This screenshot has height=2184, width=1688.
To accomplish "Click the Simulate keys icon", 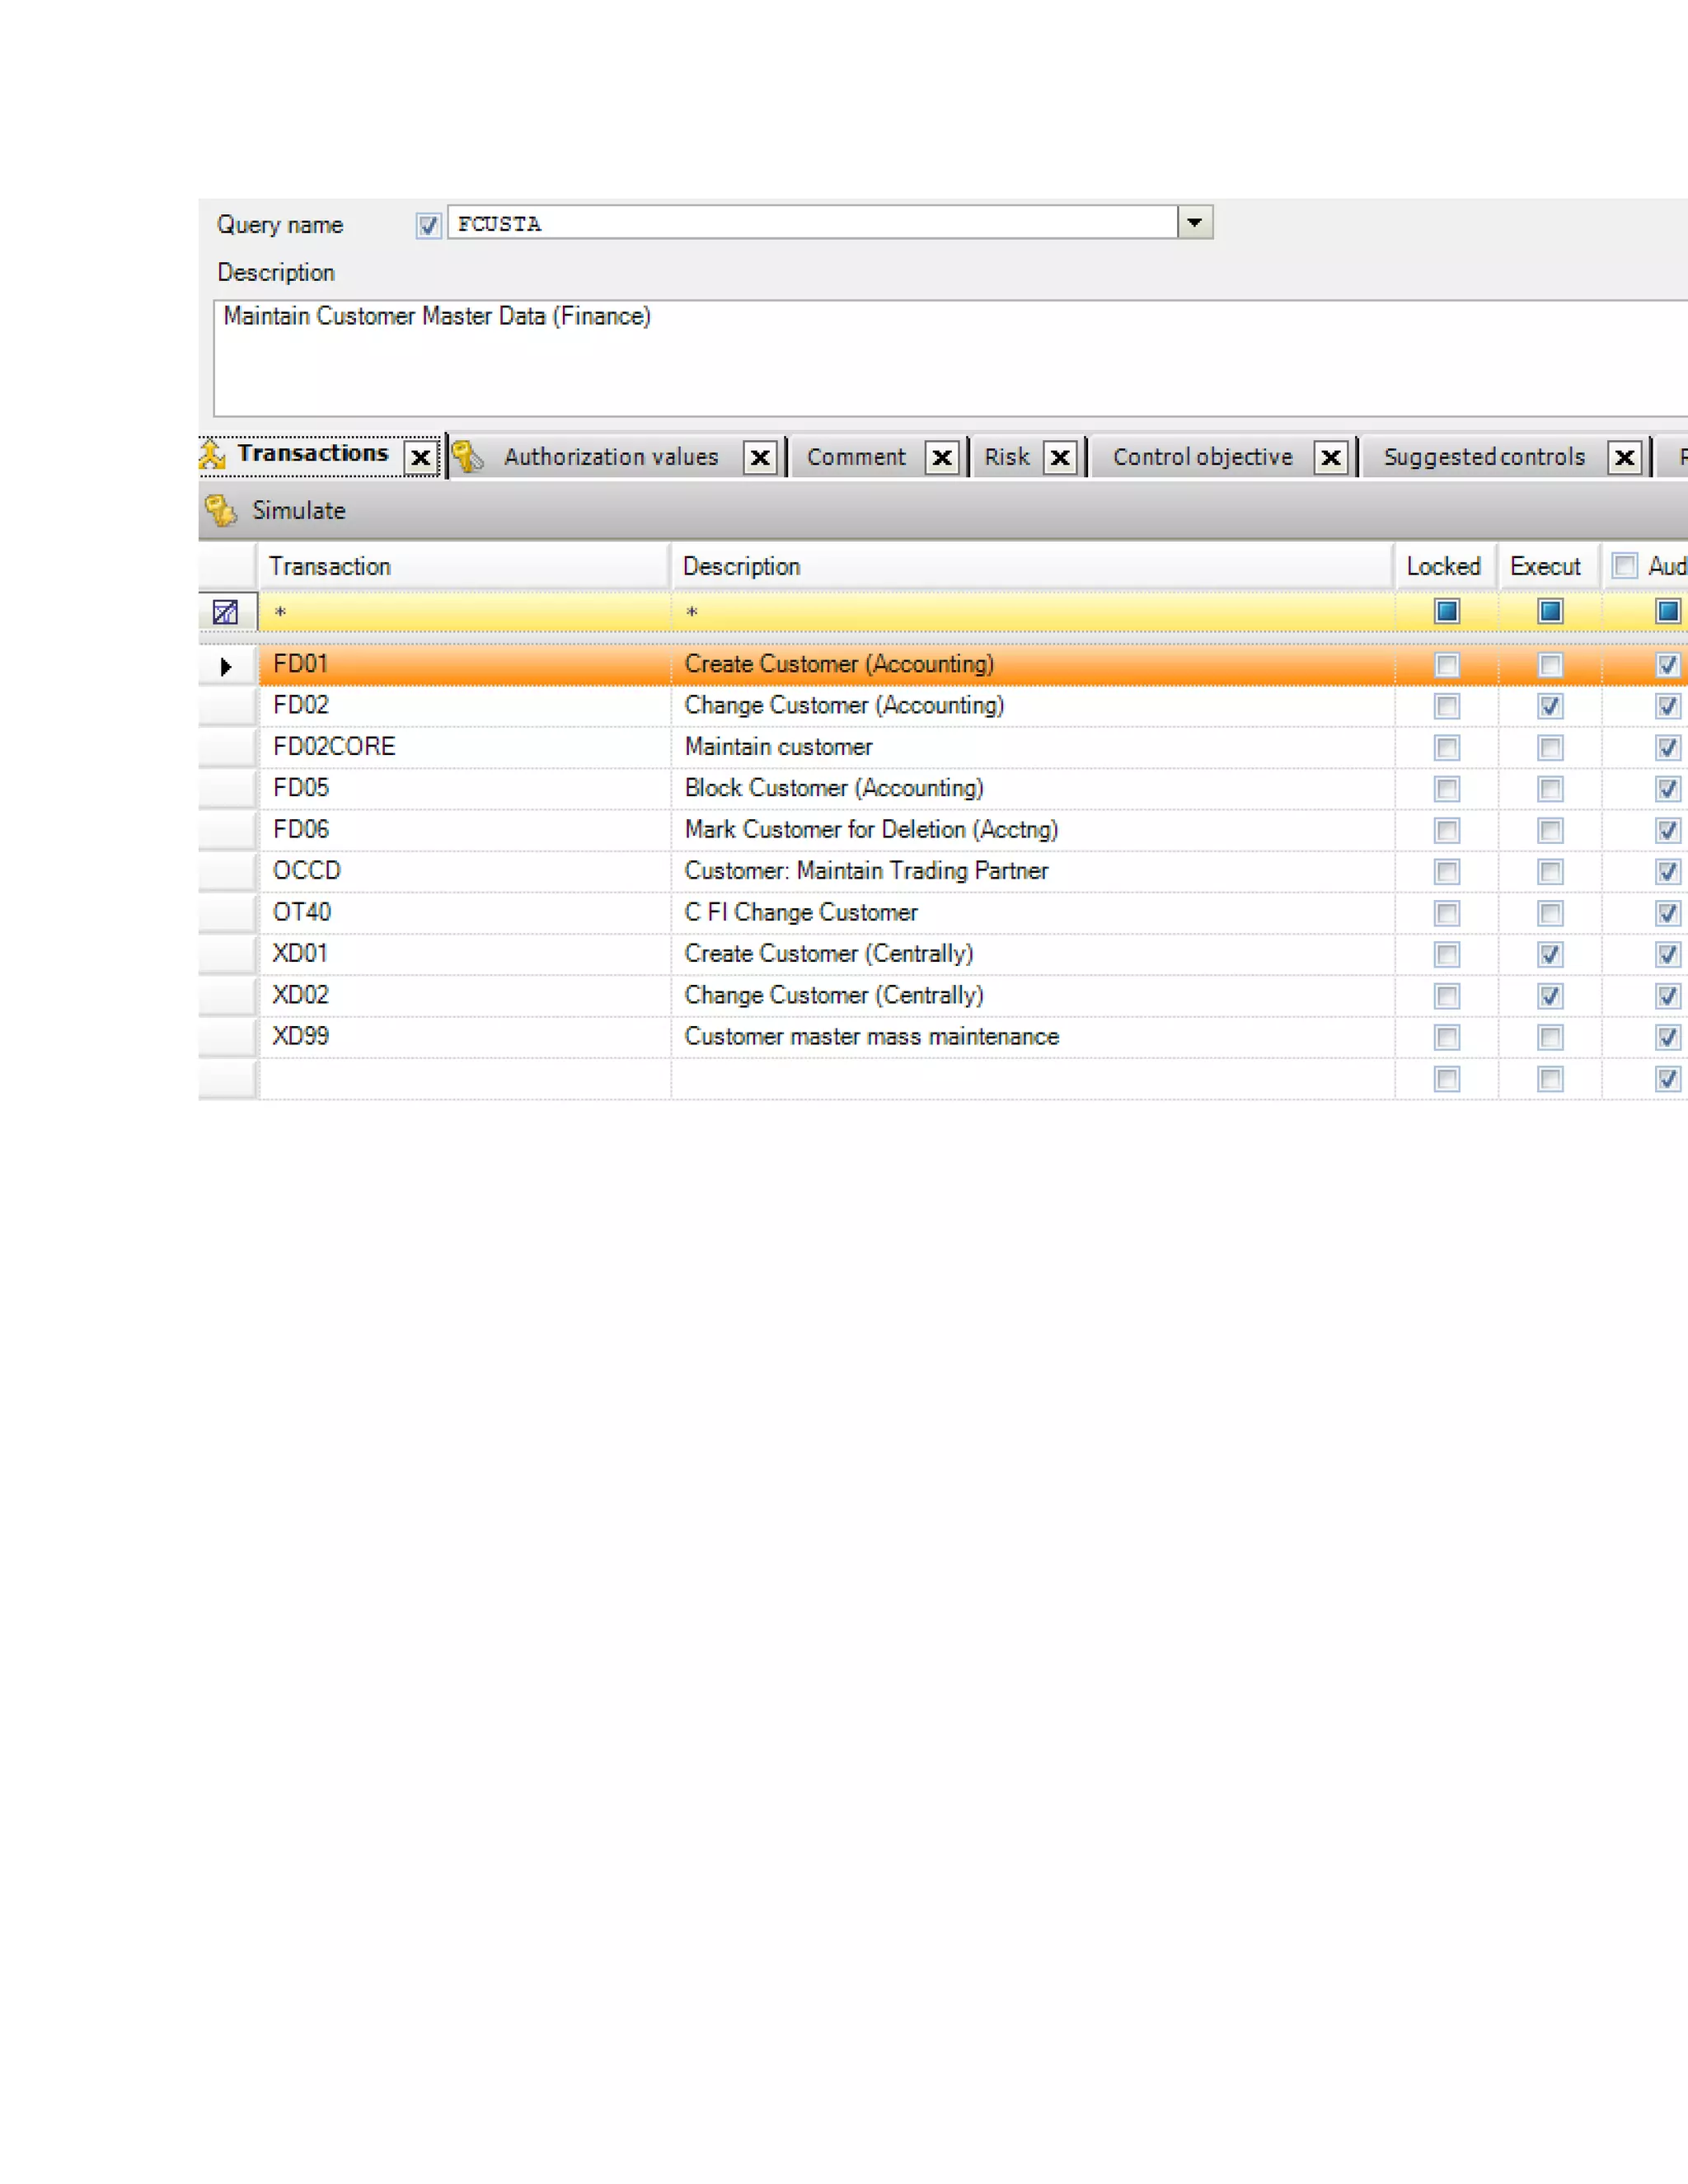I will tap(220, 511).
